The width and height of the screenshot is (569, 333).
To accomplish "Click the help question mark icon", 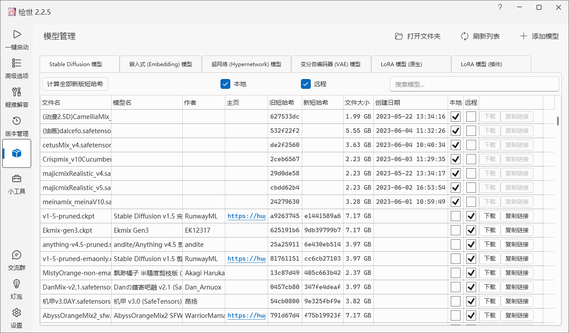I will point(500,8).
